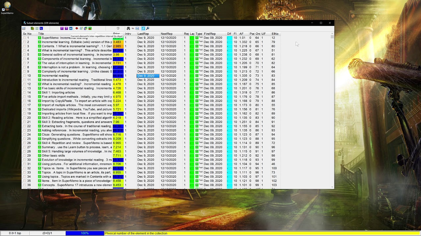
Task: Sort by the FirstRep column header
Action: (x=214, y=34)
